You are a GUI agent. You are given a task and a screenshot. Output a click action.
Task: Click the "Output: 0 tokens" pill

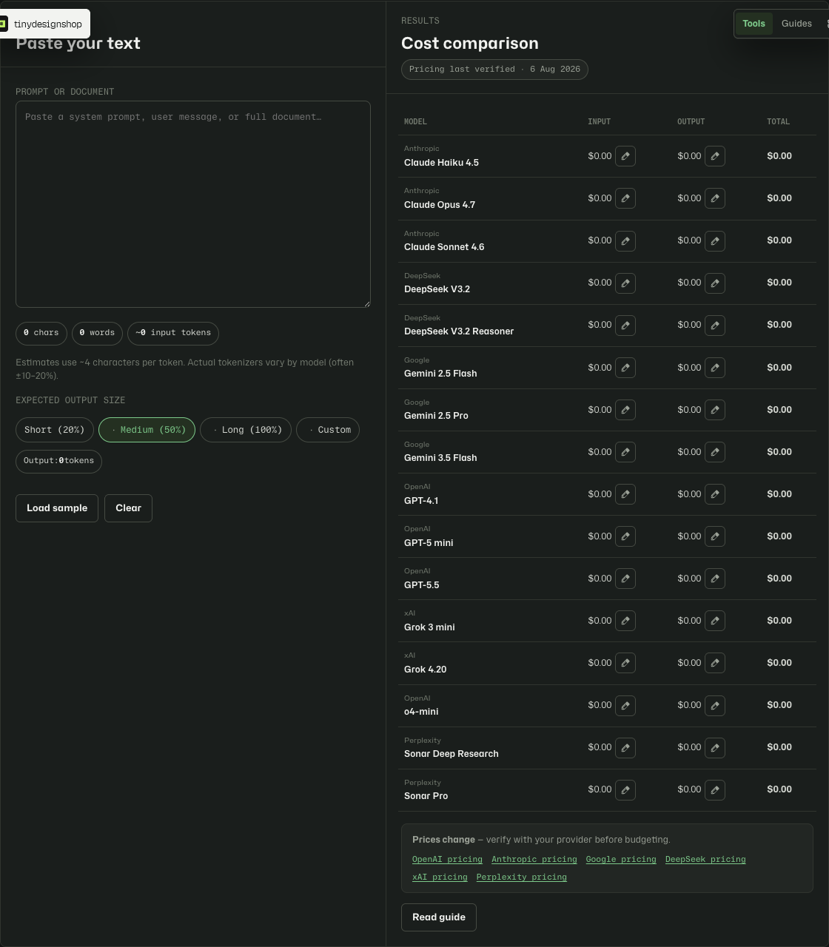(58, 461)
